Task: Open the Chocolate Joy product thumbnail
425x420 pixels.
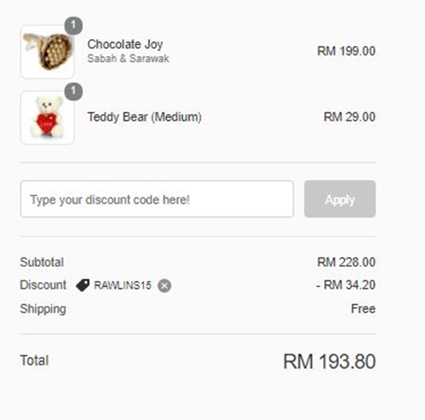Action: (47, 52)
